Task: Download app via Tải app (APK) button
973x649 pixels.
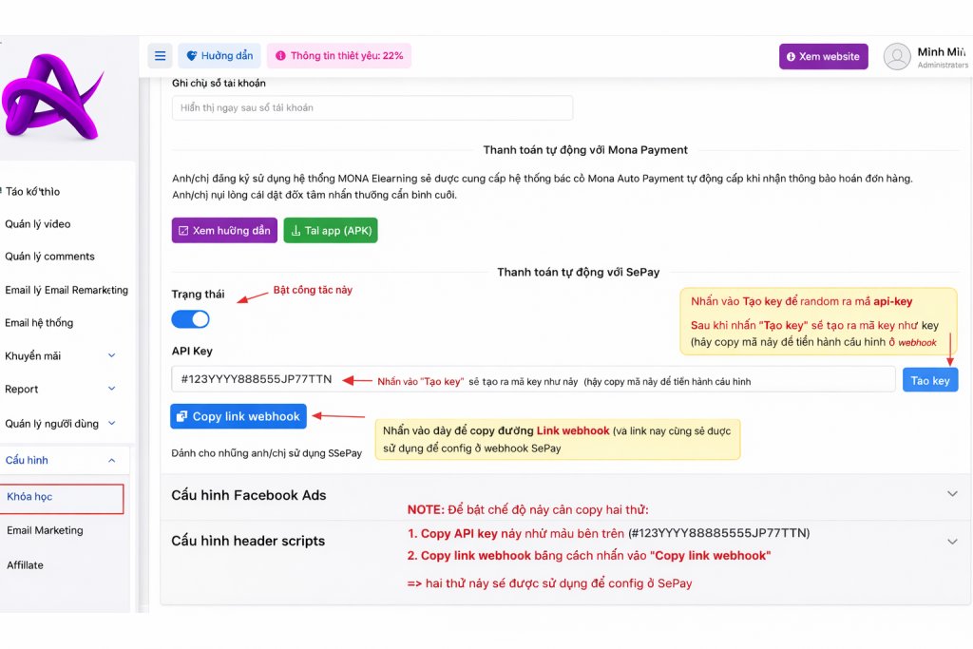Action: point(330,231)
